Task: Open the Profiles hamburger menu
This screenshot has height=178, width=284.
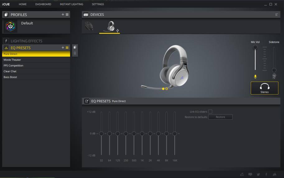Action: coord(67,15)
